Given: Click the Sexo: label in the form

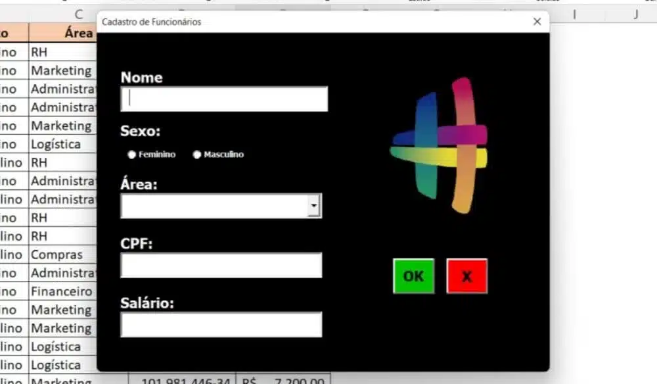Looking at the screenshot, I should [141, 132].
